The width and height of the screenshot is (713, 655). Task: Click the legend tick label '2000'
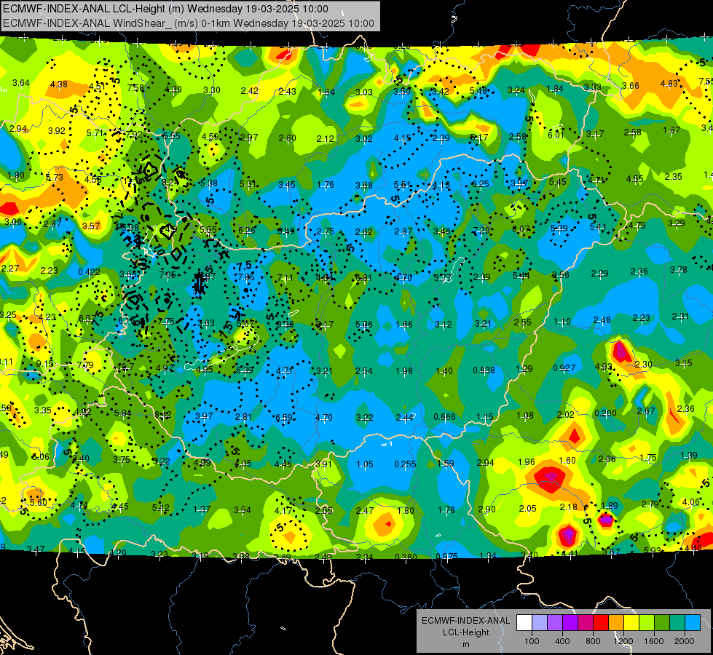pyautogui.click(x=685, y=641)
